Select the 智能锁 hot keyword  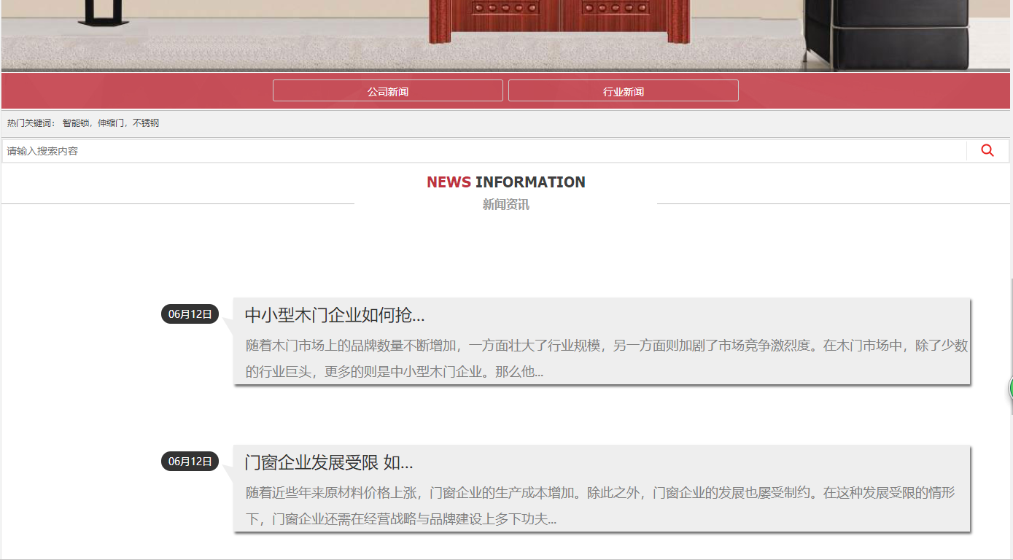75,123
